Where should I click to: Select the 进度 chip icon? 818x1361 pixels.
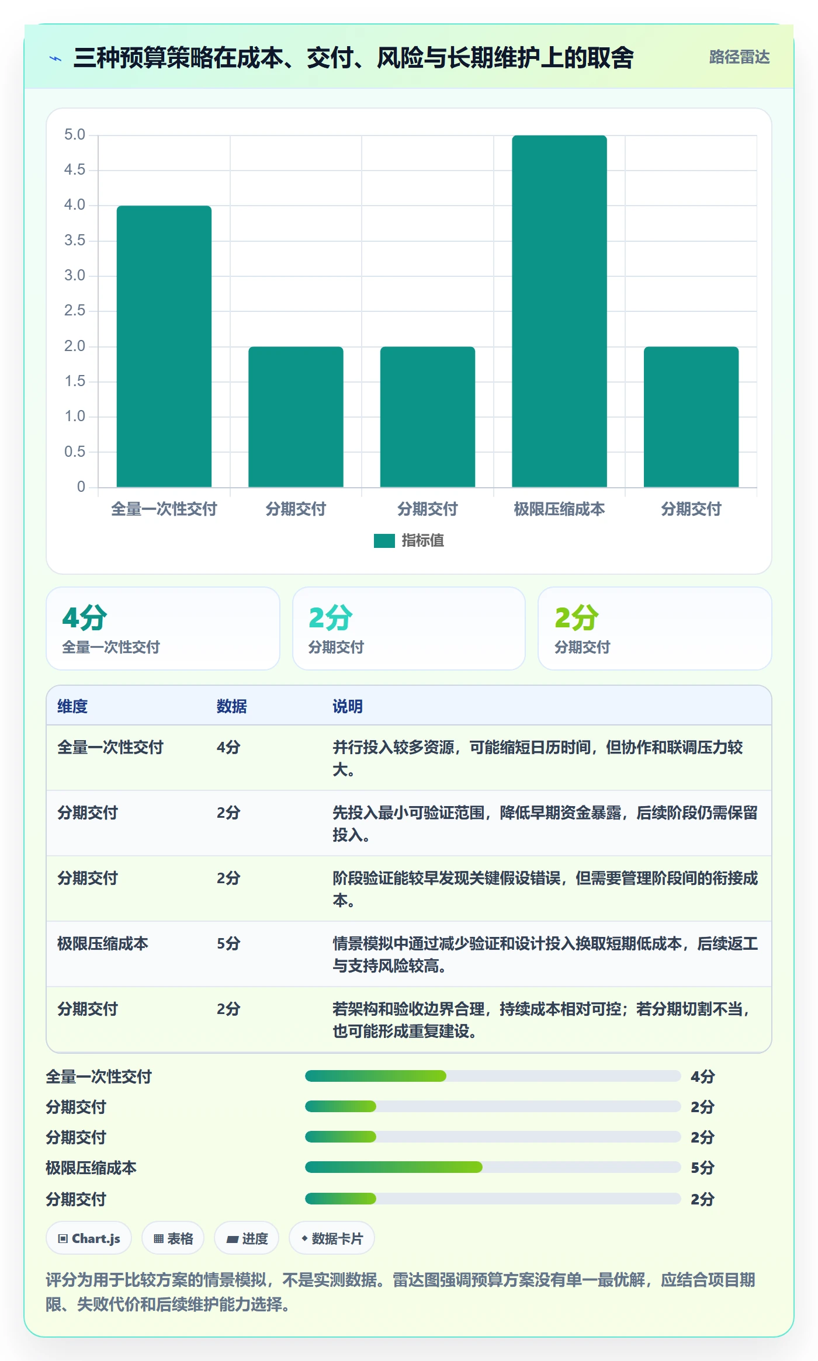click(233, 1238)
